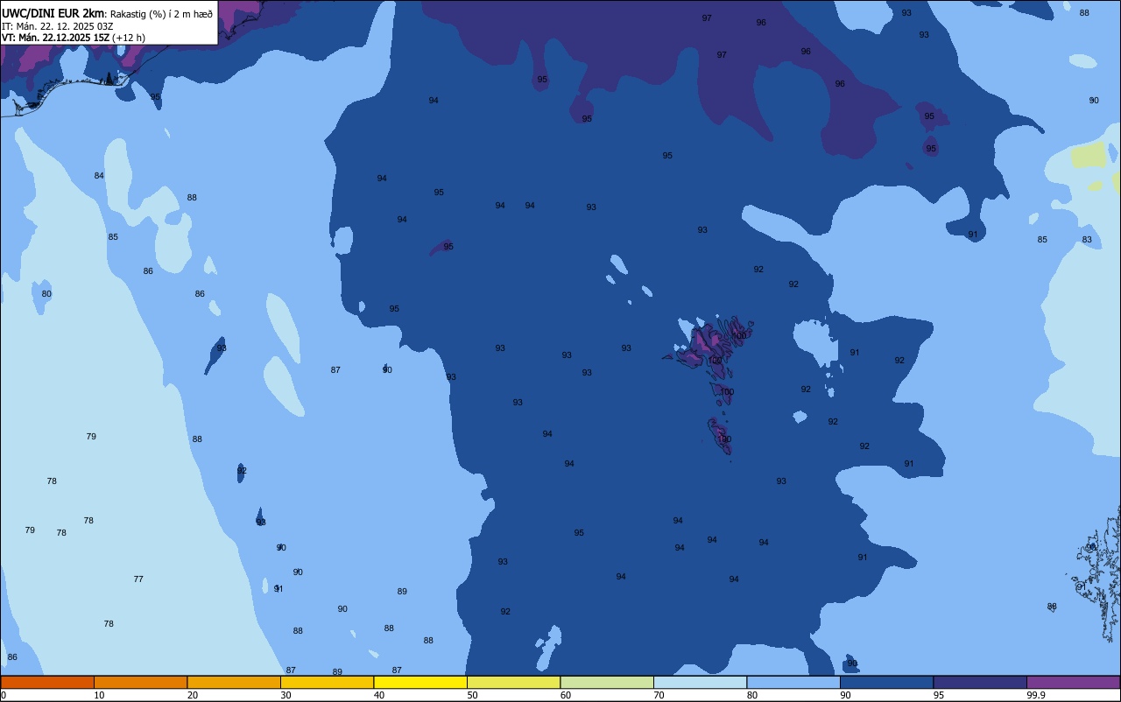Viewport: 1121px width, 702px height.
Task: Click the '50' legend tick label
Action: pyautogui.click(x=472, y=695)
